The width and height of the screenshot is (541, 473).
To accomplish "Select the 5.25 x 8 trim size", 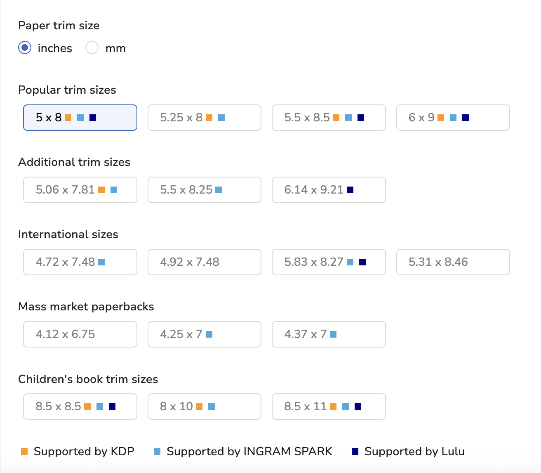I will point(204,118).
